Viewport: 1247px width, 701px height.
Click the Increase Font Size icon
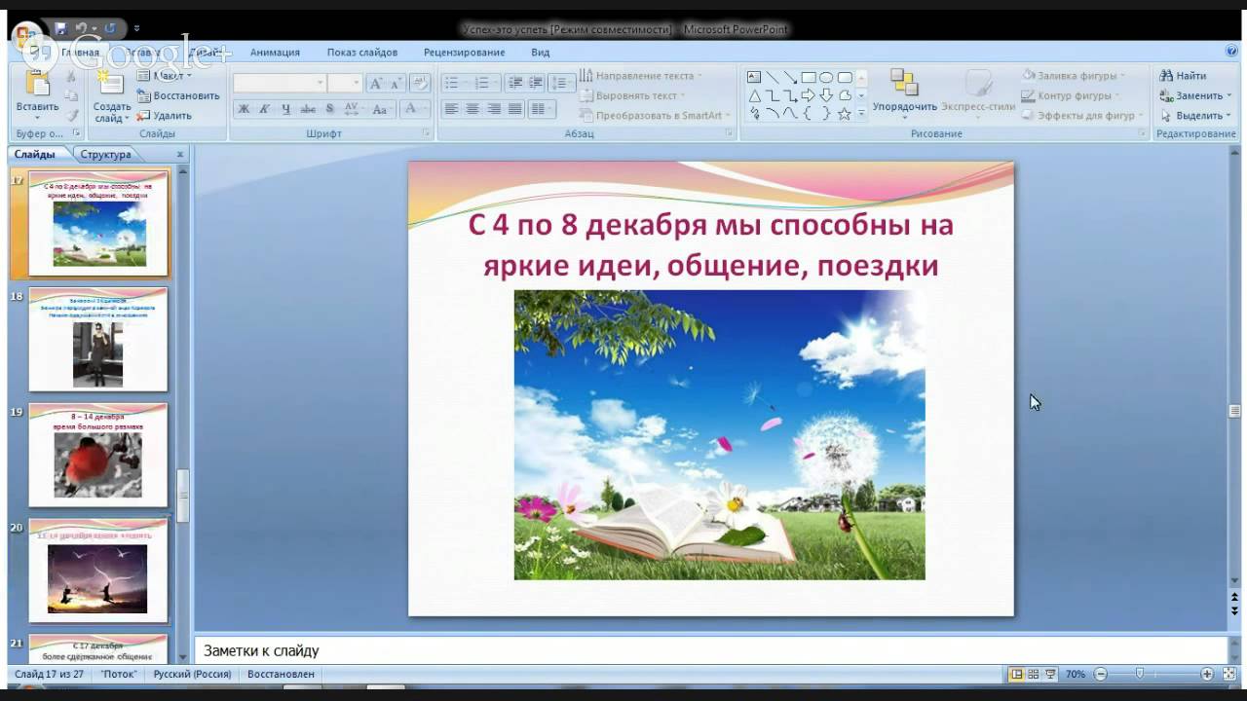tap(376, 83)
